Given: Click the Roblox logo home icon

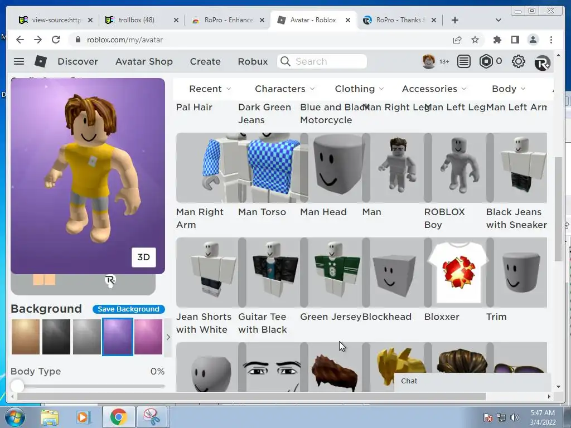Looking at the screenshot, I should (x=40, y=61).
